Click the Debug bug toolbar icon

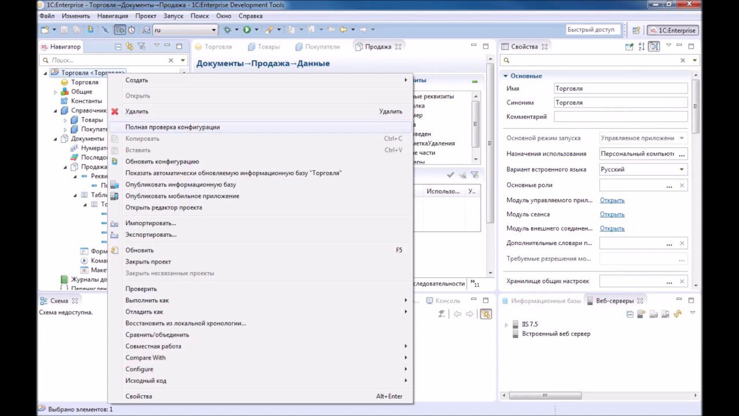click(x=227, y=30)
